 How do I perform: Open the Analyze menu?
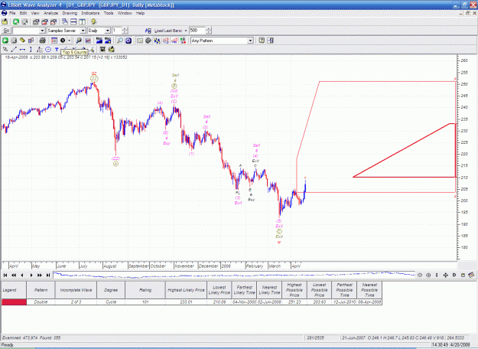[x=50, y=13]
